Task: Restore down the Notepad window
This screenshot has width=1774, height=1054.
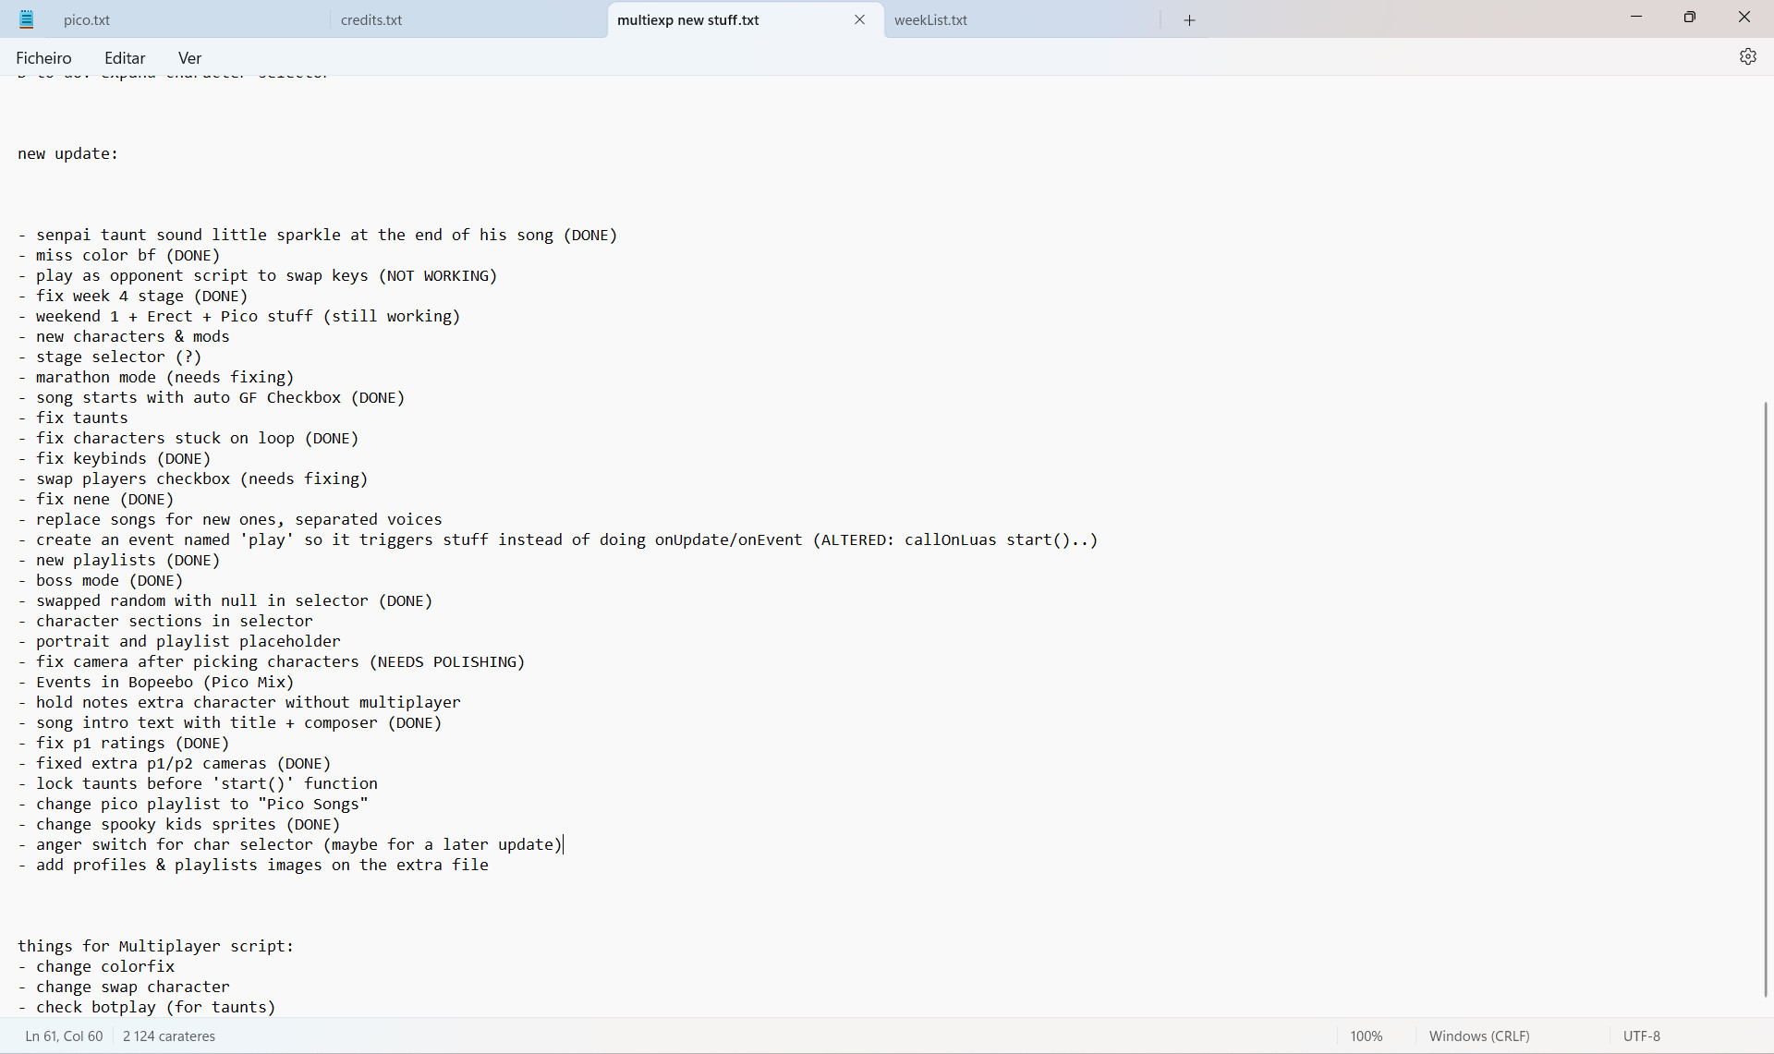Action: click(x=1690, y=17)
